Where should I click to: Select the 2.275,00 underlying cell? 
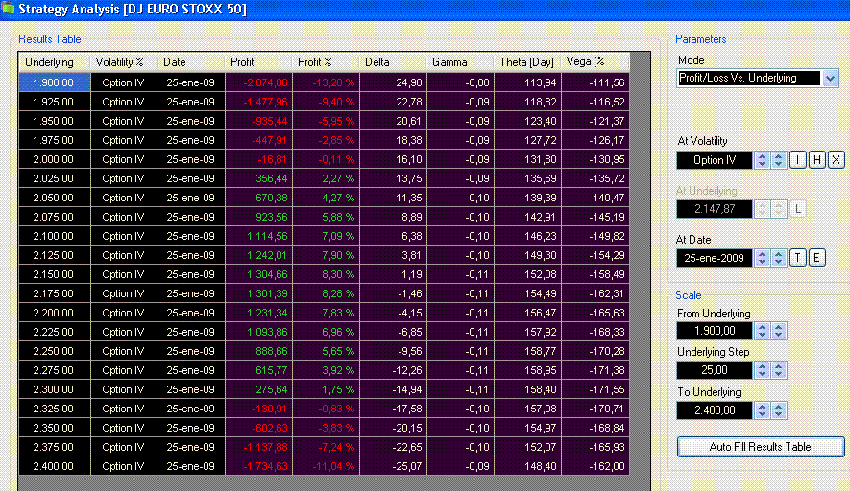[x=55, y=370]
